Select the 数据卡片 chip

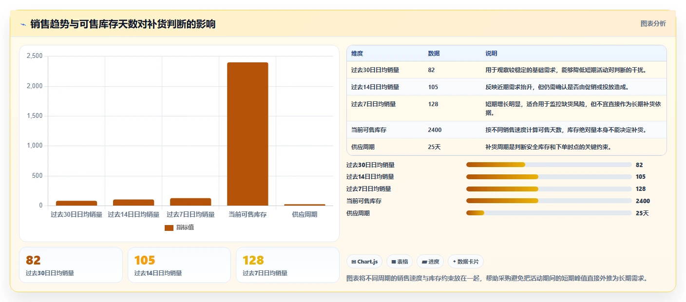[x=466, y=262]
